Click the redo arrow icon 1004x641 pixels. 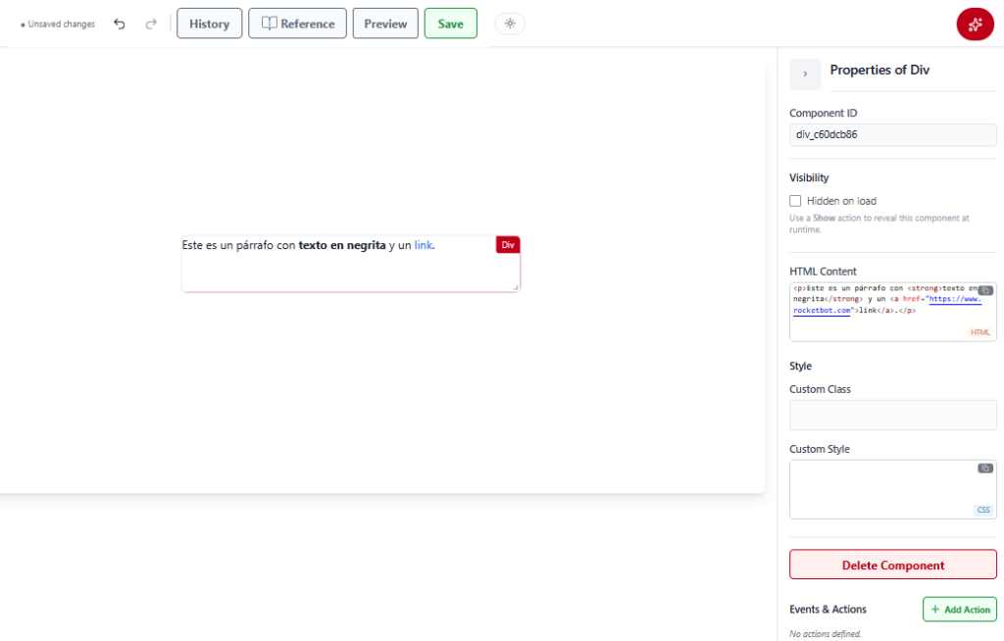coord(151,24)
